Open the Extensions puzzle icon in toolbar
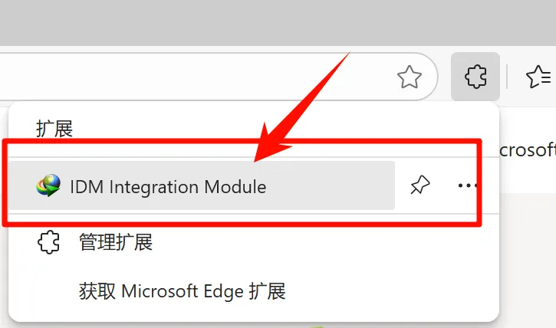This screenshot has width=556, height=328. pyautogui.click(x=475, y=77)
